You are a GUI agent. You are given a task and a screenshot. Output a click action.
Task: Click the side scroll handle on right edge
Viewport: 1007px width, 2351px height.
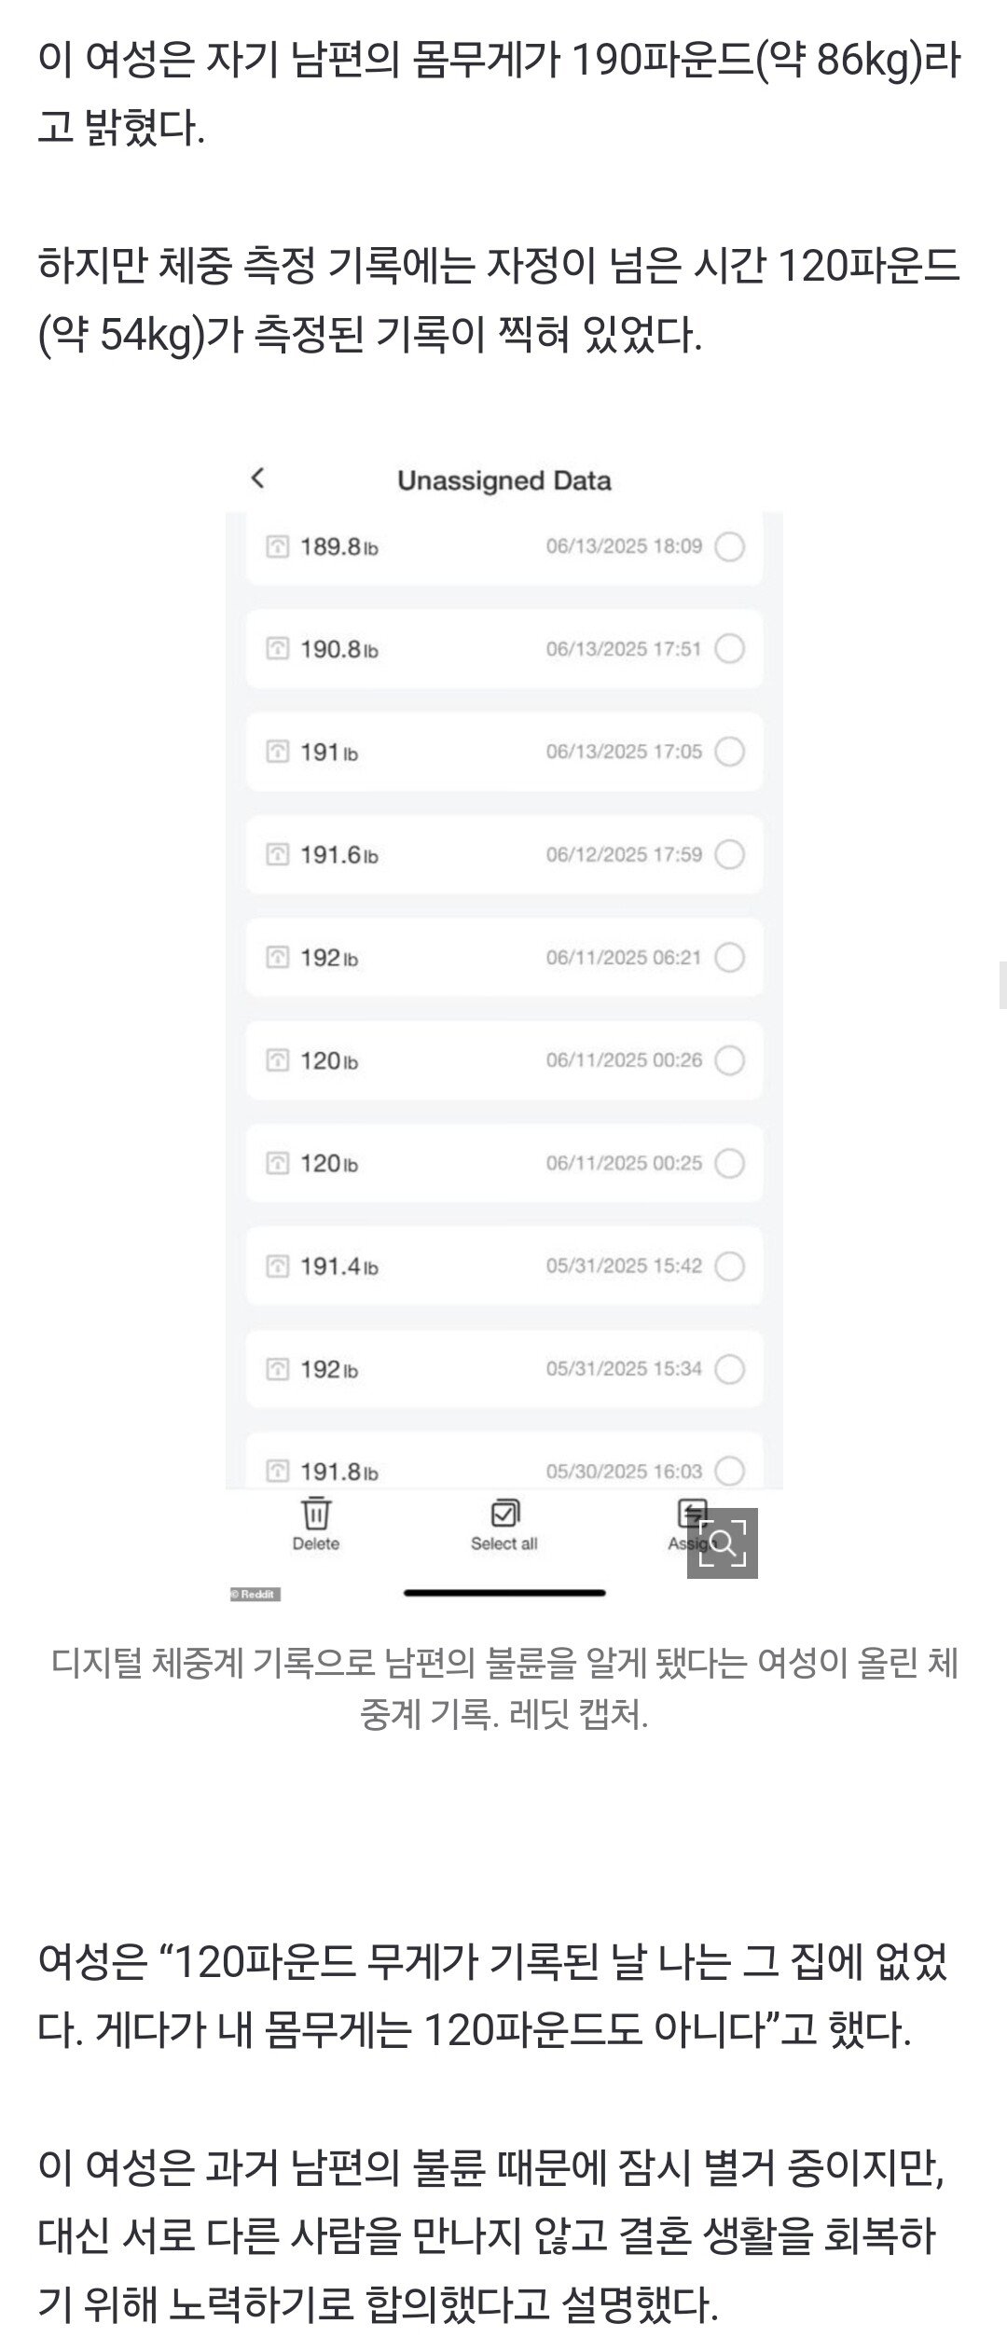[1001, 984]
